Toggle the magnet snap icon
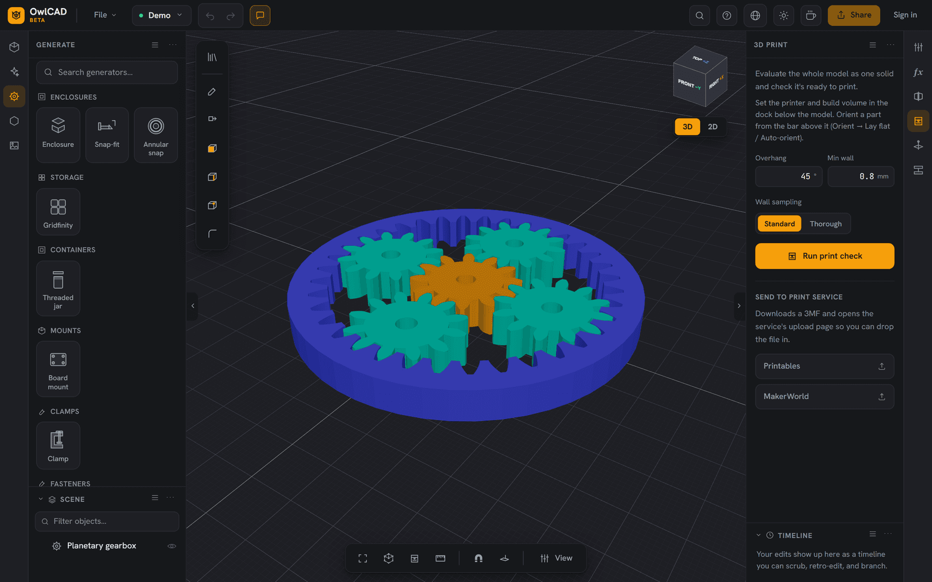Viewport: 932px width, 582px height. [x=478, y=558]
